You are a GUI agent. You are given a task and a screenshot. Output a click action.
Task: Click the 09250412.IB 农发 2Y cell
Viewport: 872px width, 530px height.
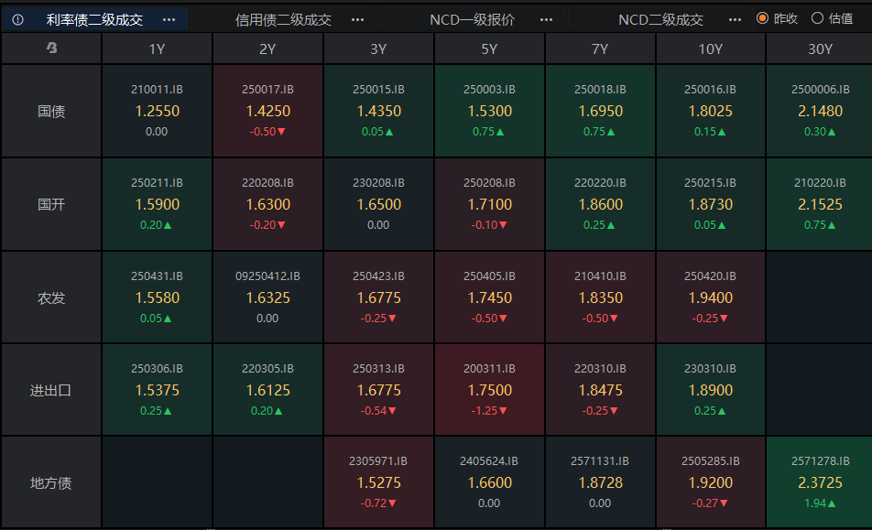click(267, 297)
